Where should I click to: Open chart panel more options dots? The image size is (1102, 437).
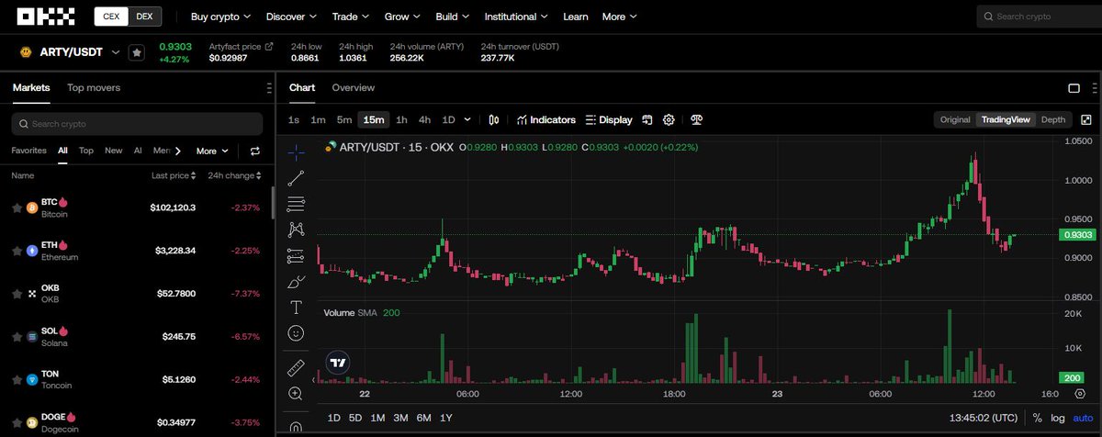coord(1093,88)
